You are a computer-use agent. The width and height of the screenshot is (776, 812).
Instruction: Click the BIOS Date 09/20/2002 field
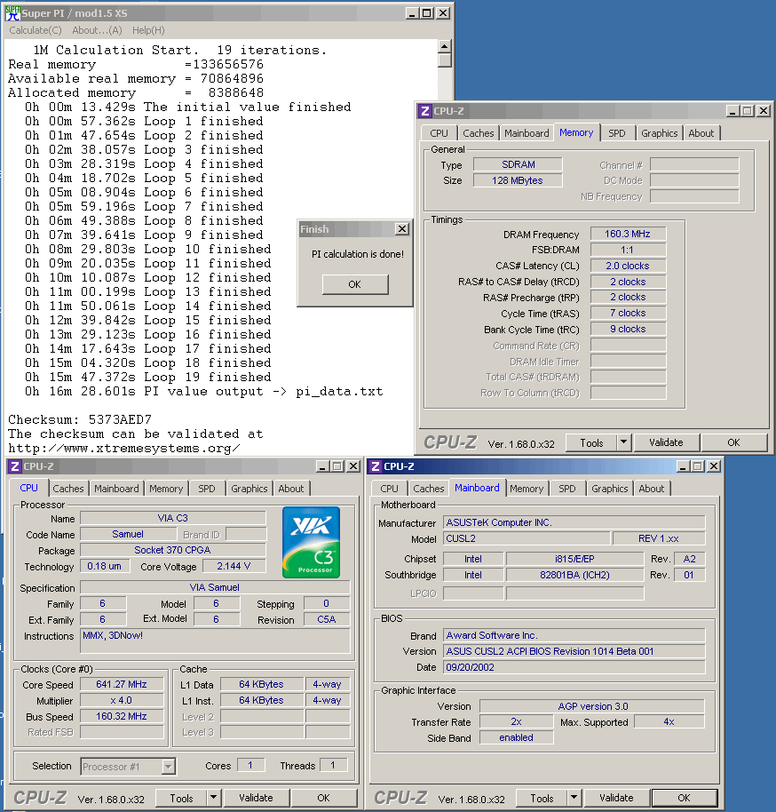pyautogui.click(x=574, y=667)
